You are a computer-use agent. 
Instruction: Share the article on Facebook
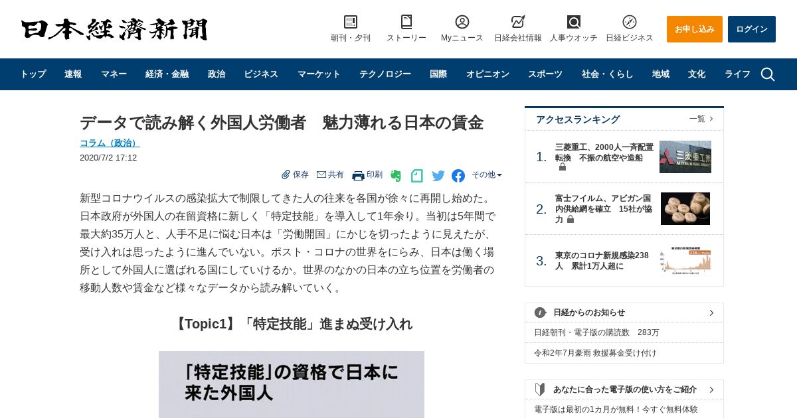click(458, 176)
